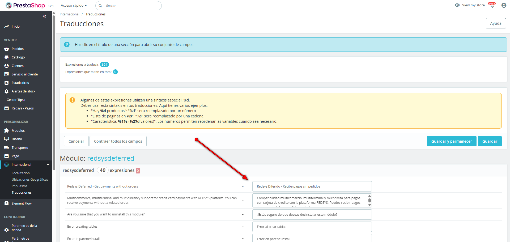510x242 pixels.
Task: Click the Inicio trending icon
Action: pyautogui.click(x=7, y=27)
